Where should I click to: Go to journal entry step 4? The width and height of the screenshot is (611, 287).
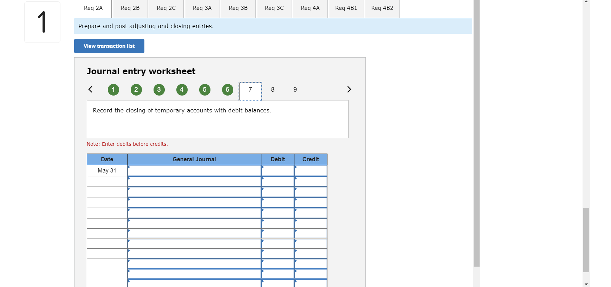point(182,90)
